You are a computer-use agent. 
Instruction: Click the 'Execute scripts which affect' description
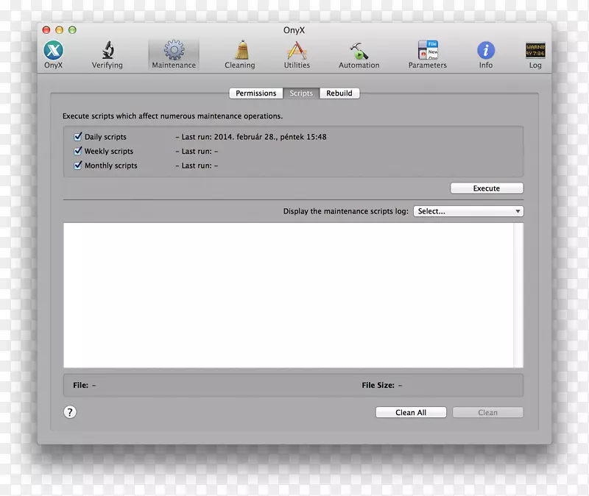tap(172, 116)
